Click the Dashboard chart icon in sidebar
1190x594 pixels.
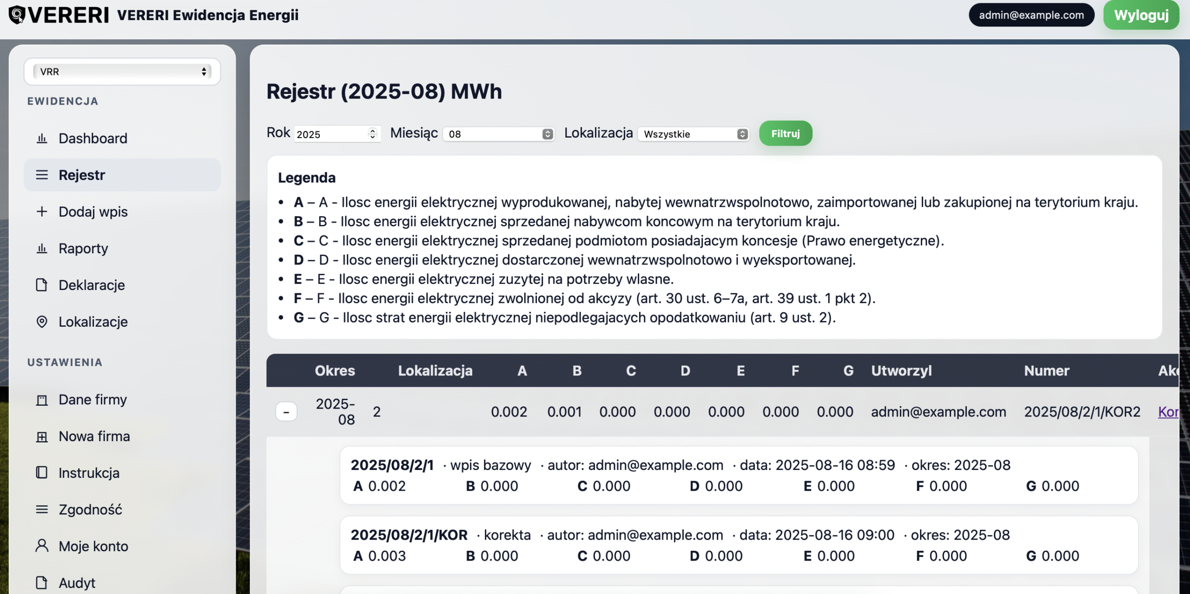(x=42, y=138)
